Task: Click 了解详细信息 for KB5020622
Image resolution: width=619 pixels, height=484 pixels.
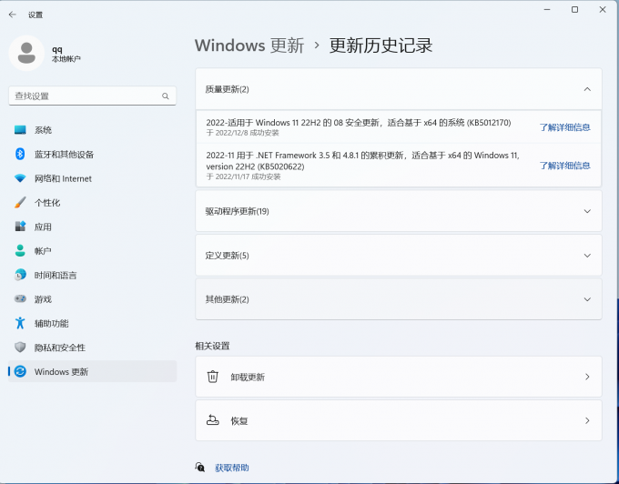Action: 564,166
